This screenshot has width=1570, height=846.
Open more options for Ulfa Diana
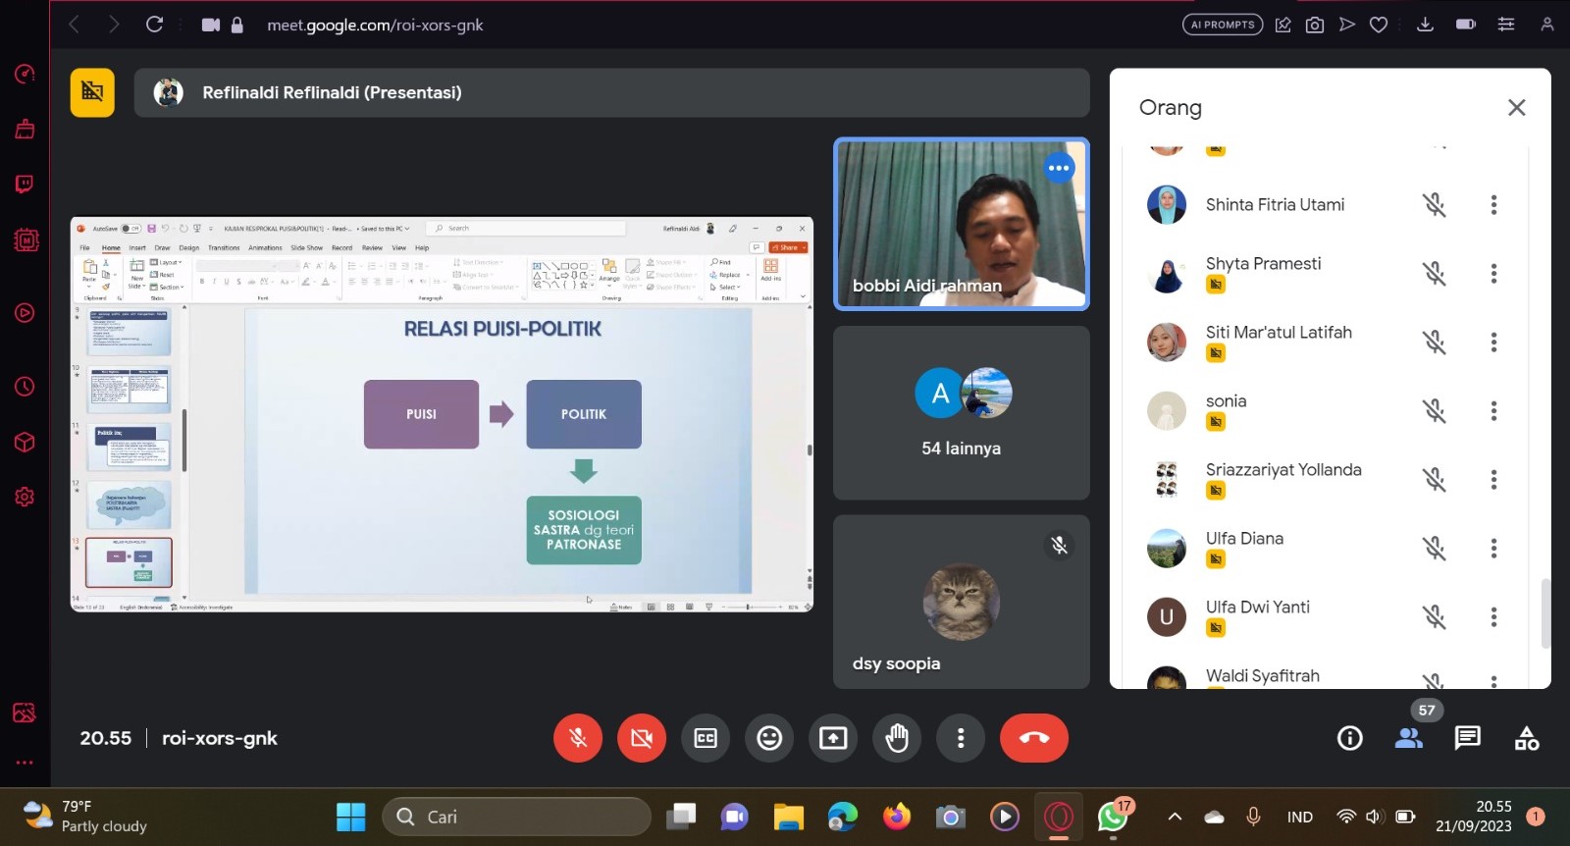(x=1493, y=549)
